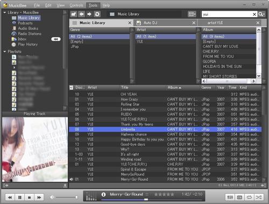
Task: Select Music Library in the sidebar
Action: [29, 18]
